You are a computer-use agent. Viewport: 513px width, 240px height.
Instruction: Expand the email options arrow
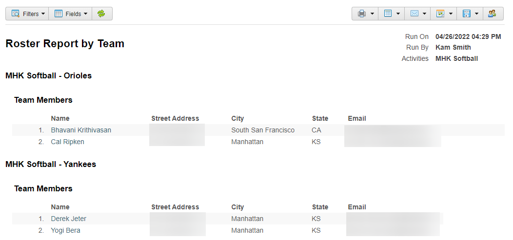tap(424, 14)
